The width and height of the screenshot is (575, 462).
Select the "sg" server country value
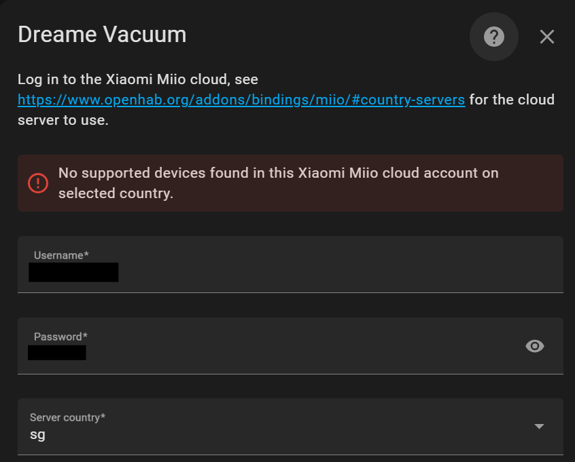pyautogui.click(x=37, y=435)
